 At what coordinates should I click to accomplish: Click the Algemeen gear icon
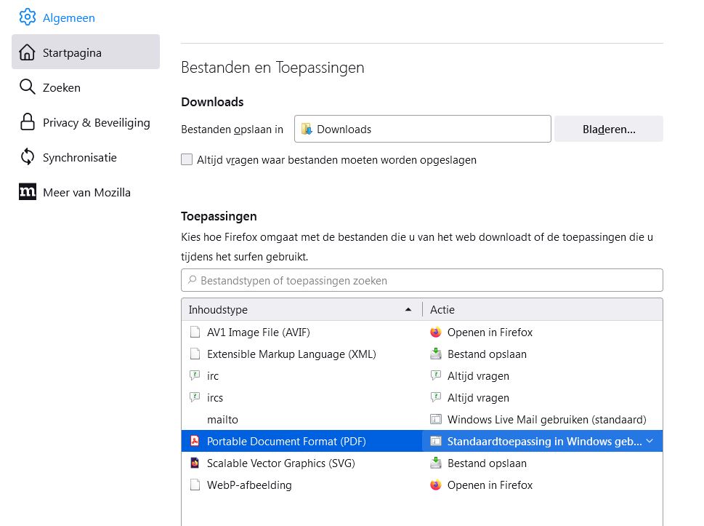(x=27, y=17)
